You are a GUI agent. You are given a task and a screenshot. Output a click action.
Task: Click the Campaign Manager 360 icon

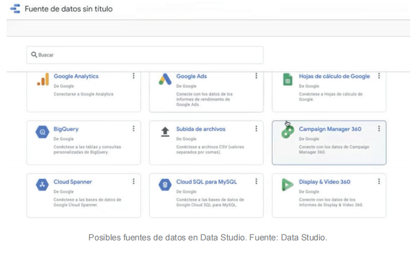pyautogui.click(x=287, y=132)
